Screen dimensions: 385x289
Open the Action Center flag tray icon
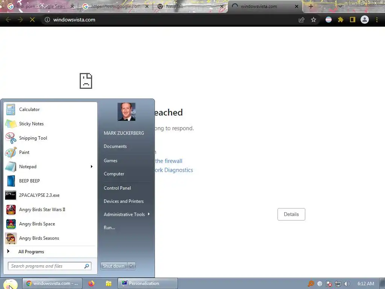pos(329,284)
